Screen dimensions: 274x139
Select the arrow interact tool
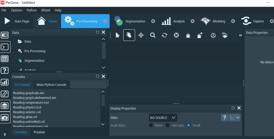[x=117, y=35]
